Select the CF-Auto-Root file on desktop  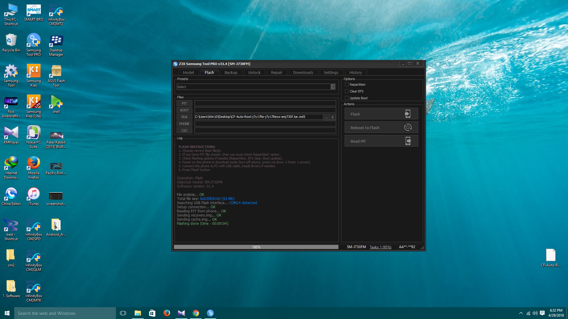[x=551, y=258]
